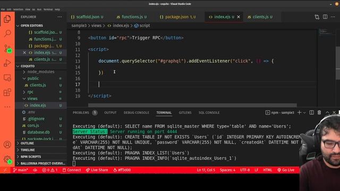Open the Debug Console panel tab
This screenshot has height=191, width=340.
pos(137,112)
